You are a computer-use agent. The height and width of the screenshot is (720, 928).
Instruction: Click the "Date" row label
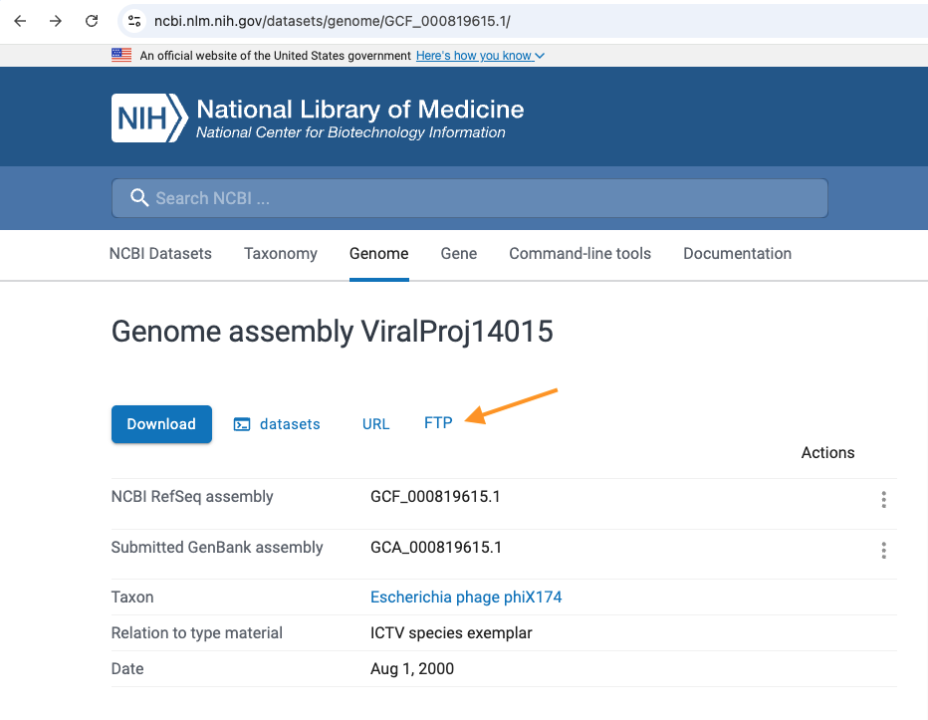click(x=127, y=668)
